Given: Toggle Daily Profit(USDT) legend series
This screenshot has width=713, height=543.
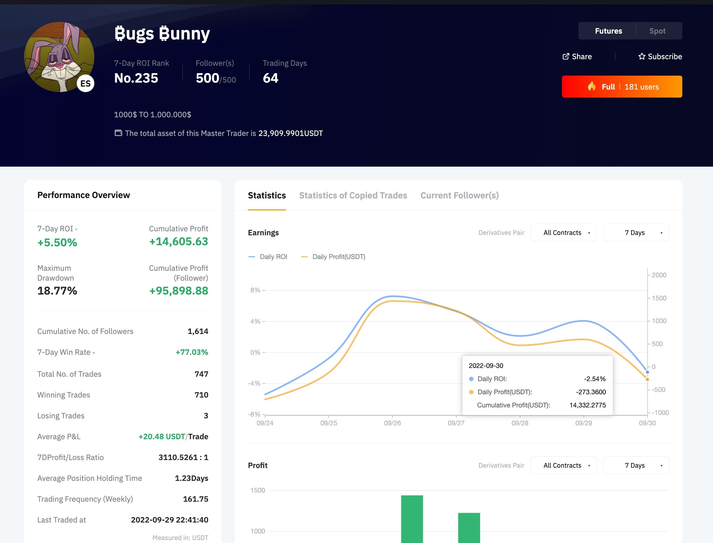Looking at the screenshot, I should point(333,257).
